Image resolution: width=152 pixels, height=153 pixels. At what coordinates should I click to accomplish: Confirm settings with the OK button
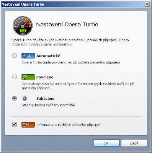click(x=106, y=143)
